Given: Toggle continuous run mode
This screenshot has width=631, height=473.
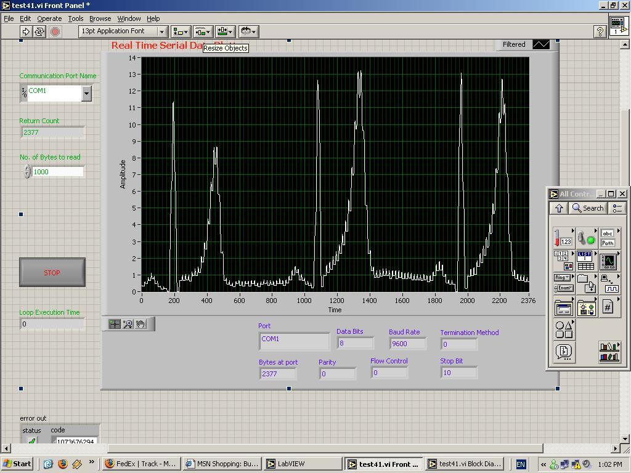Looking at the screenshot, I should click(39, 31).
